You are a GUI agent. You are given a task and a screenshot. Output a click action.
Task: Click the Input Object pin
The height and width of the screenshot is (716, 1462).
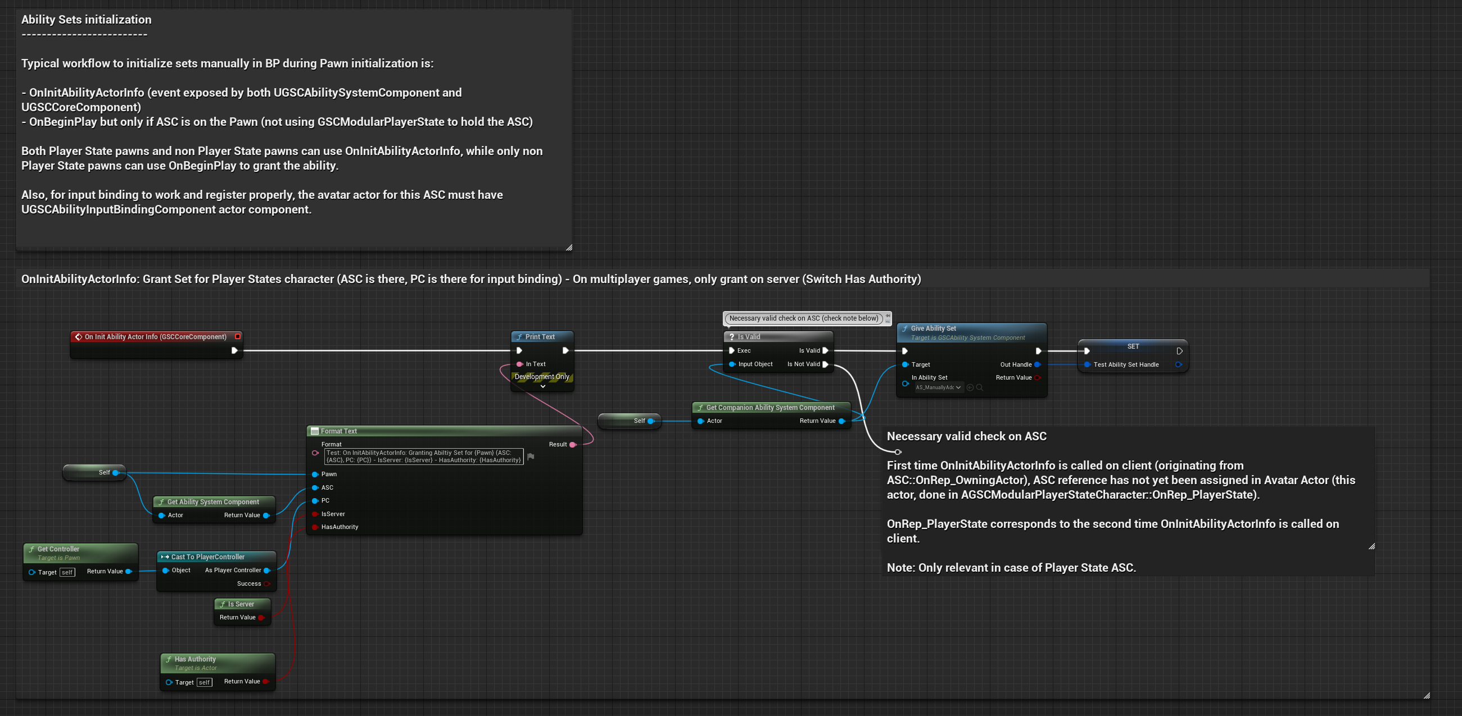click(732, 364)
